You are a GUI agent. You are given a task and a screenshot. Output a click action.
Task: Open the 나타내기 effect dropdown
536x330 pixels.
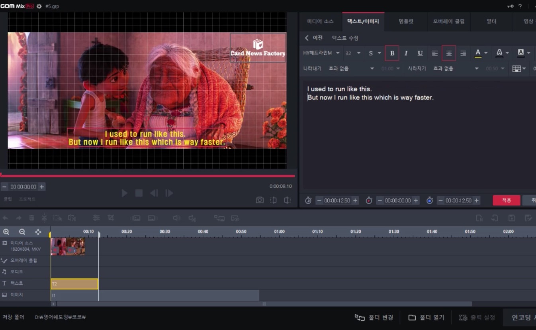pyautogui.click(x=351, y=69)
